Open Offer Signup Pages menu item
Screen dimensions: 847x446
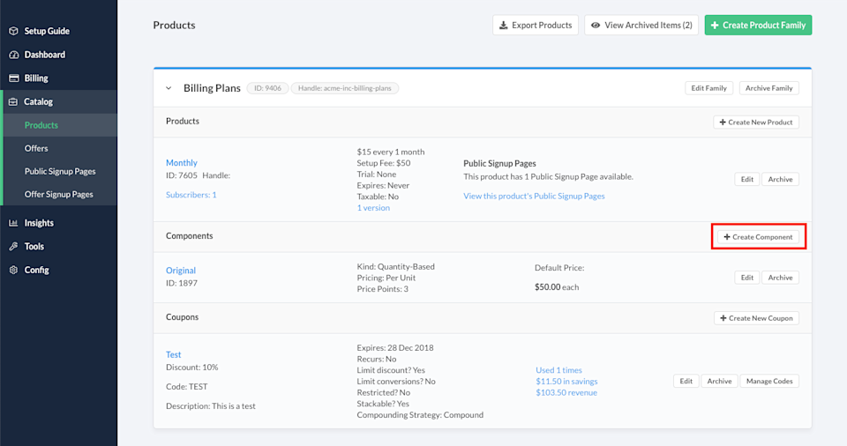[x=58, y=194]
